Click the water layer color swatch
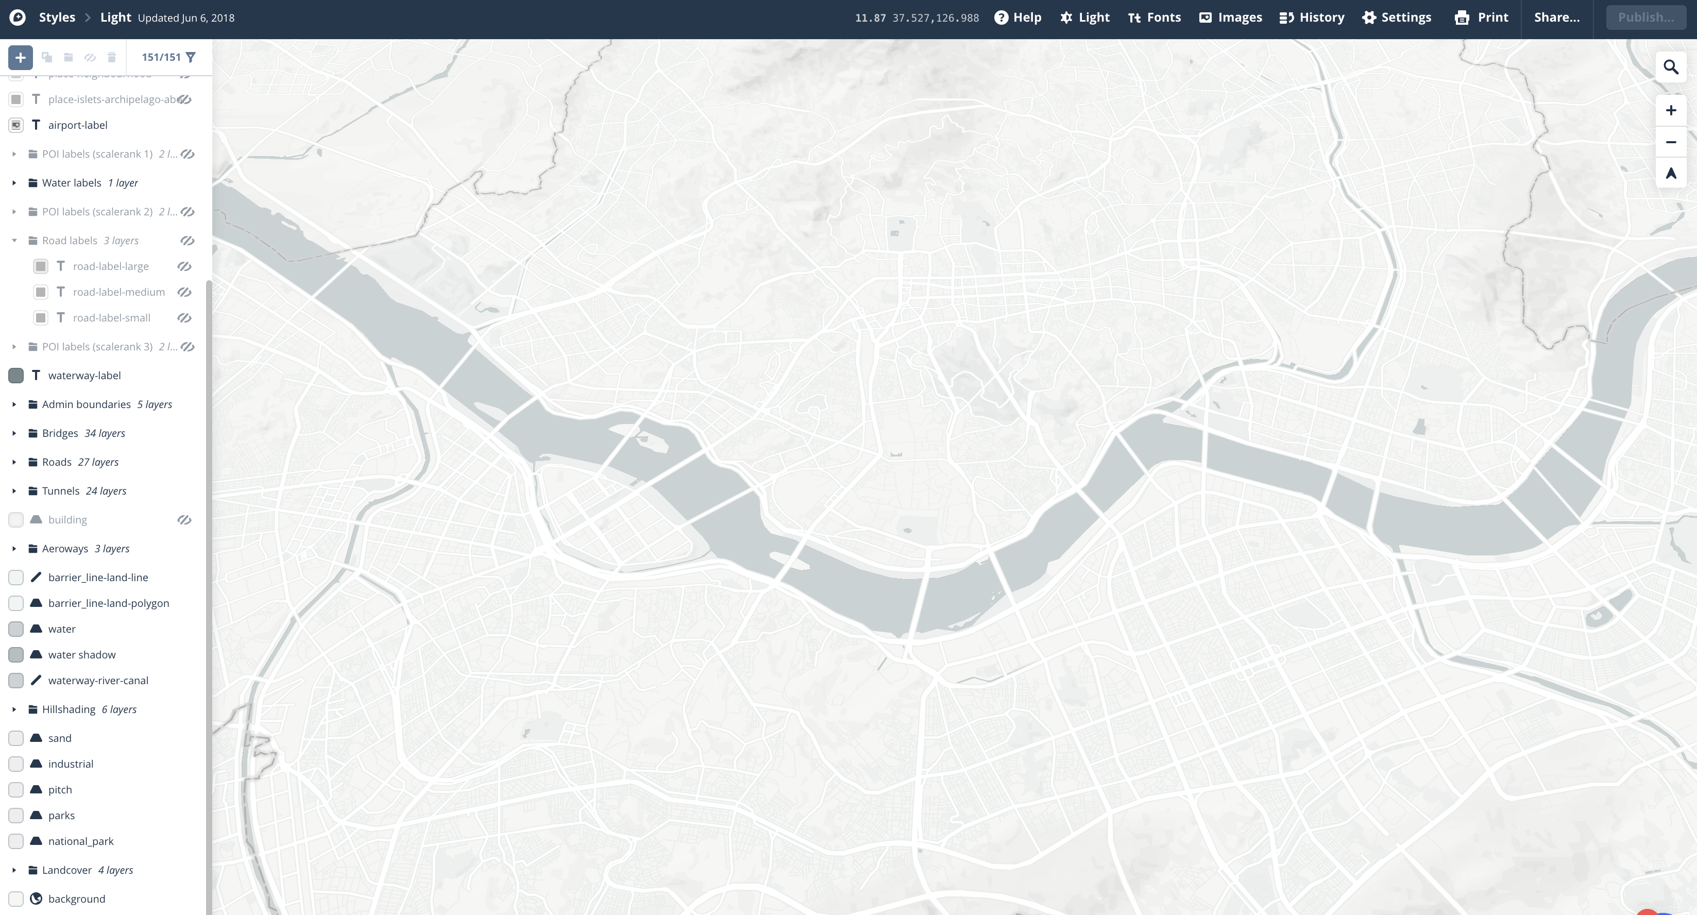1697x915 pixels. coord(16,629)
